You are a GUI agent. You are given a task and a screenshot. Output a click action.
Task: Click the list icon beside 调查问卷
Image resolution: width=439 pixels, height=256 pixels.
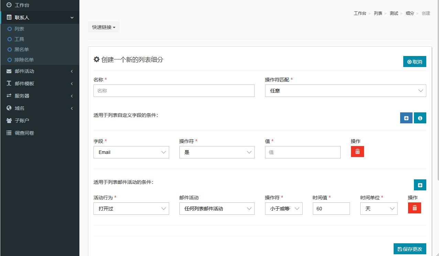tap(9, 133)
